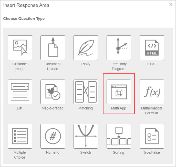Pick the Mathematical Formula f(x) icon
Image resolution: width=176 pixels, height=167 pixels.
pyautogui.click(x=152, y=92)
